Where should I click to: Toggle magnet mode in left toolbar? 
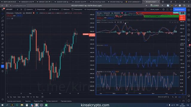3,52
